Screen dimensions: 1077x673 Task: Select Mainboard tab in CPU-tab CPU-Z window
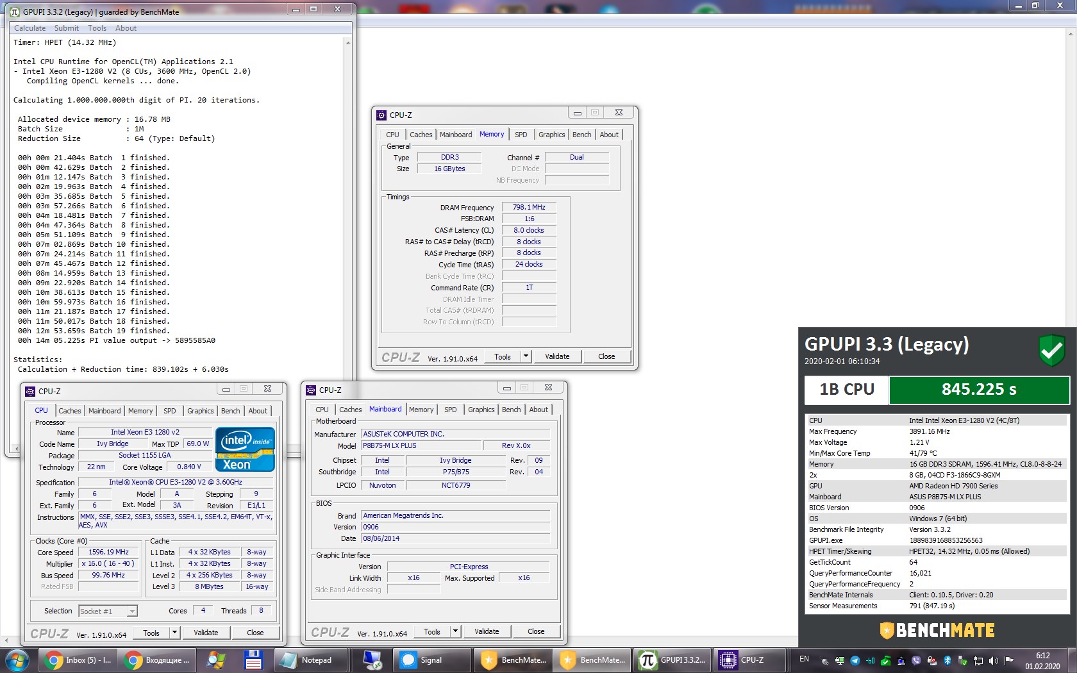(104, 411)
